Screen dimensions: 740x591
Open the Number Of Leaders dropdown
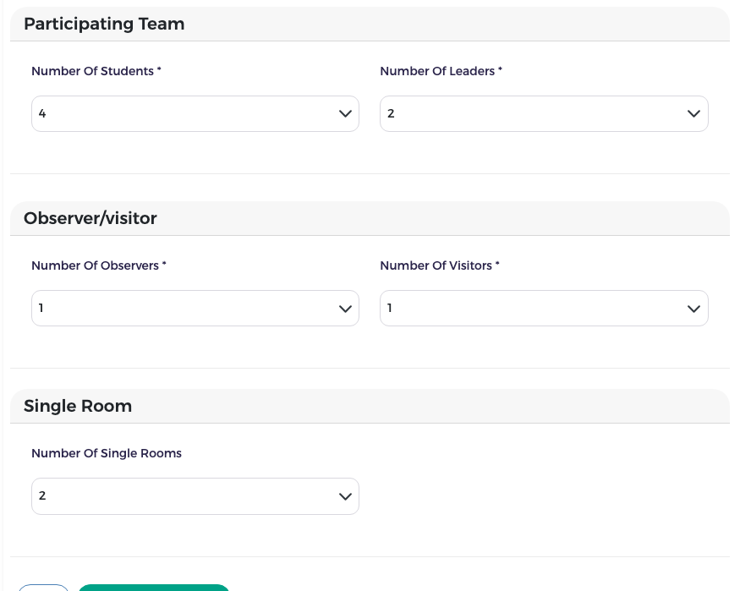click(544, 113)
